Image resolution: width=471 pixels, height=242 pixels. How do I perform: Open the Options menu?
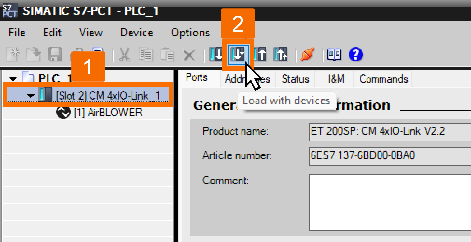[191, 33]
